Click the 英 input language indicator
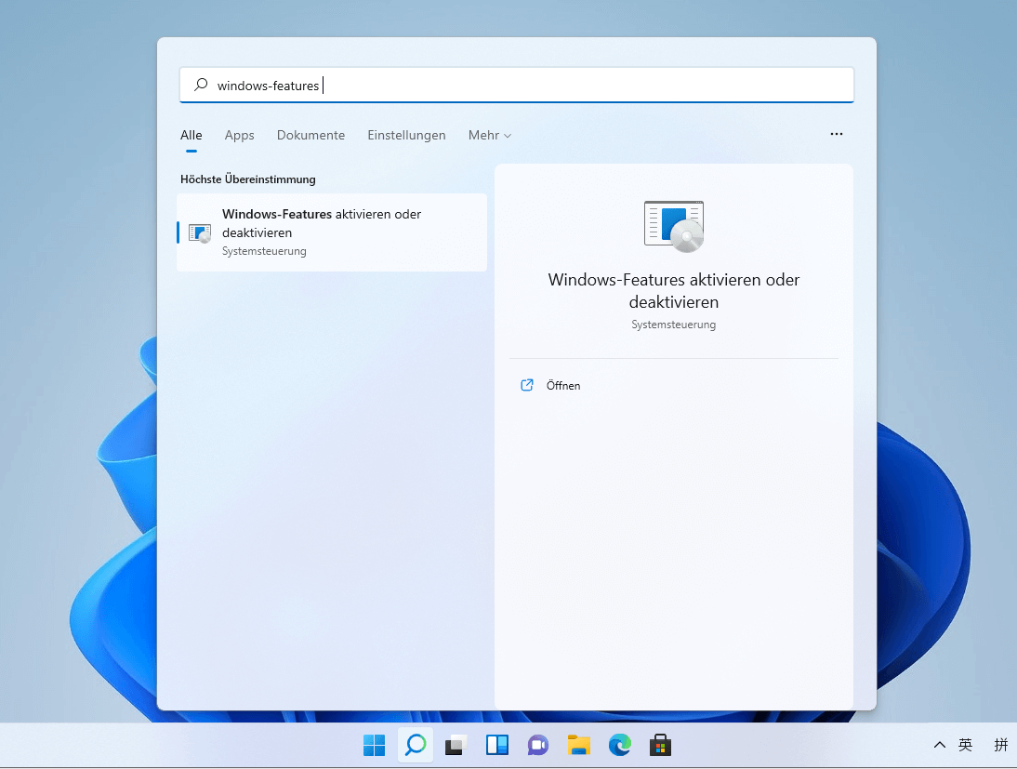1017x769 pixels. pos(966,745)
